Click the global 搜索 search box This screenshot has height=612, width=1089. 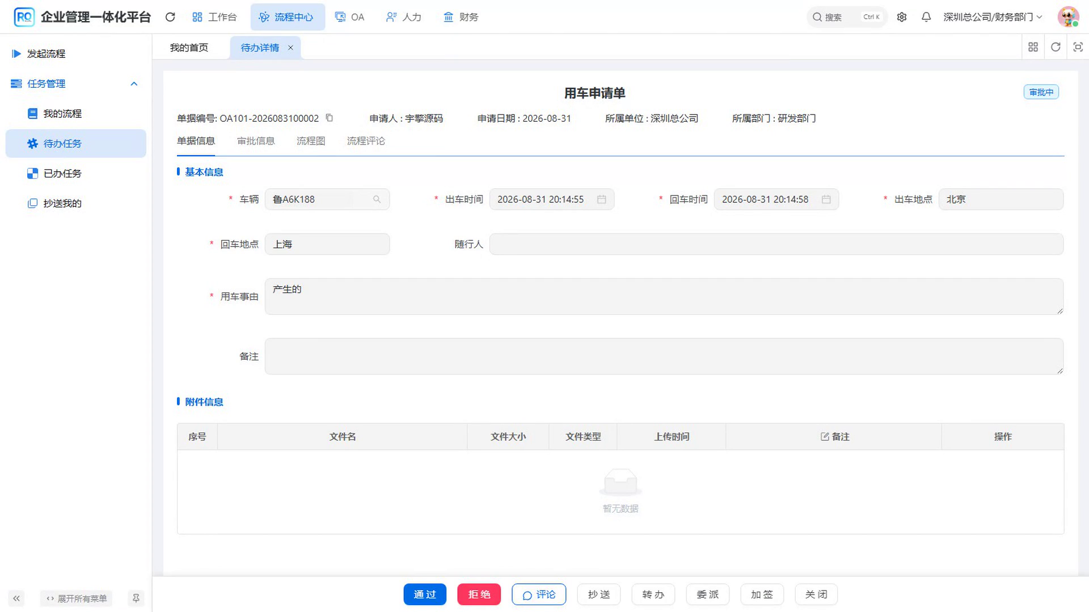click(x=847, y=17)
